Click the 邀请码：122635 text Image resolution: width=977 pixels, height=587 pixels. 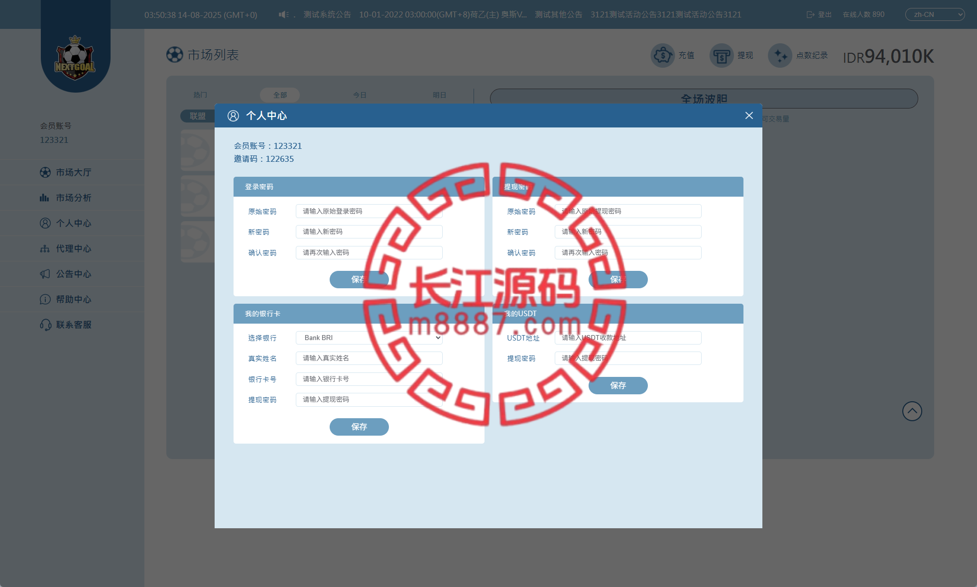pos(264,159)
